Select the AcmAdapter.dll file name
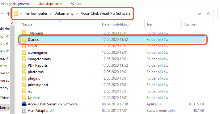 click(40, 111)
